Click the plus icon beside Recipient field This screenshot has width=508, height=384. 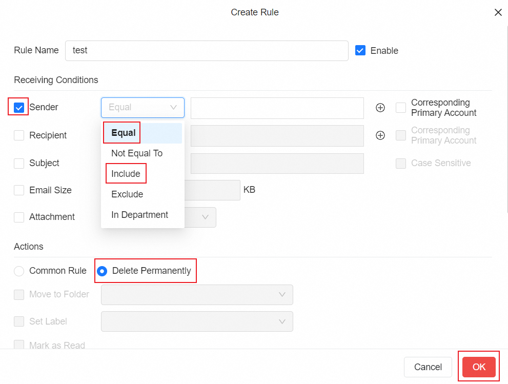pos(380,135)
